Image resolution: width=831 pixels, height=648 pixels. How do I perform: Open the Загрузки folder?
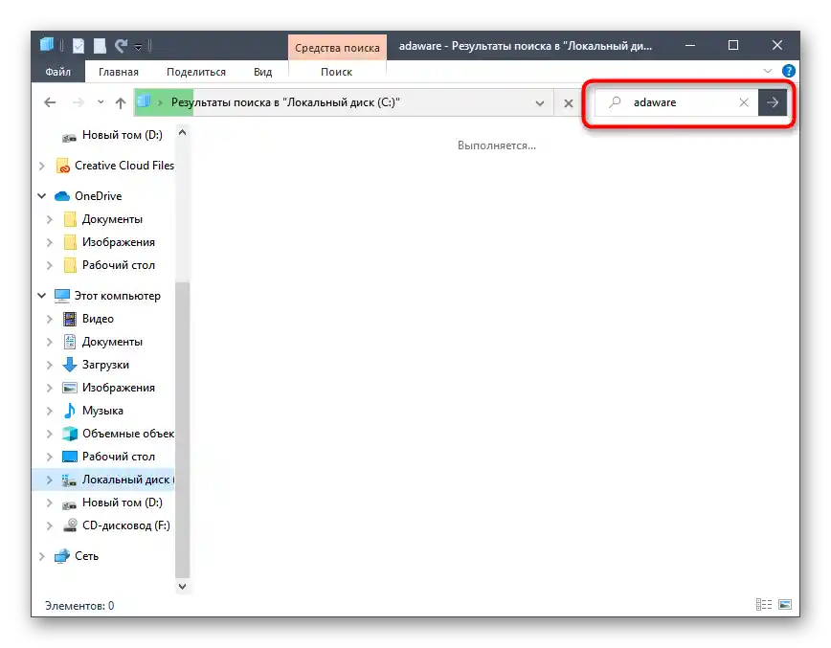[x=105, y=365]
